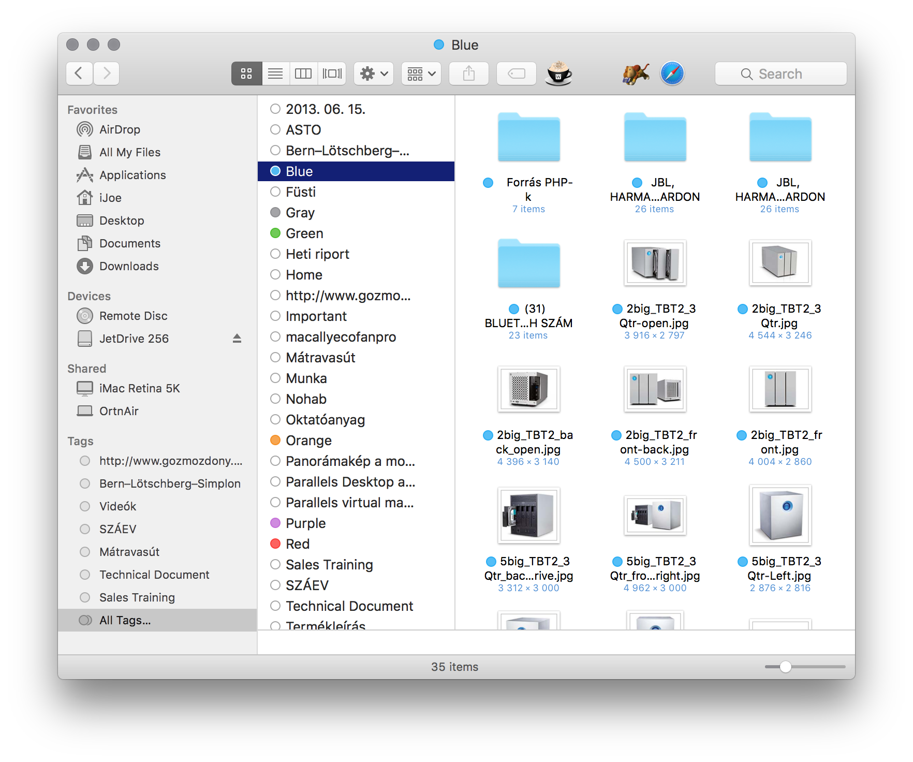Viewport: 913px width, 762px height.
Task: Select the Gray tag in list
Action: tap(356, 213)
